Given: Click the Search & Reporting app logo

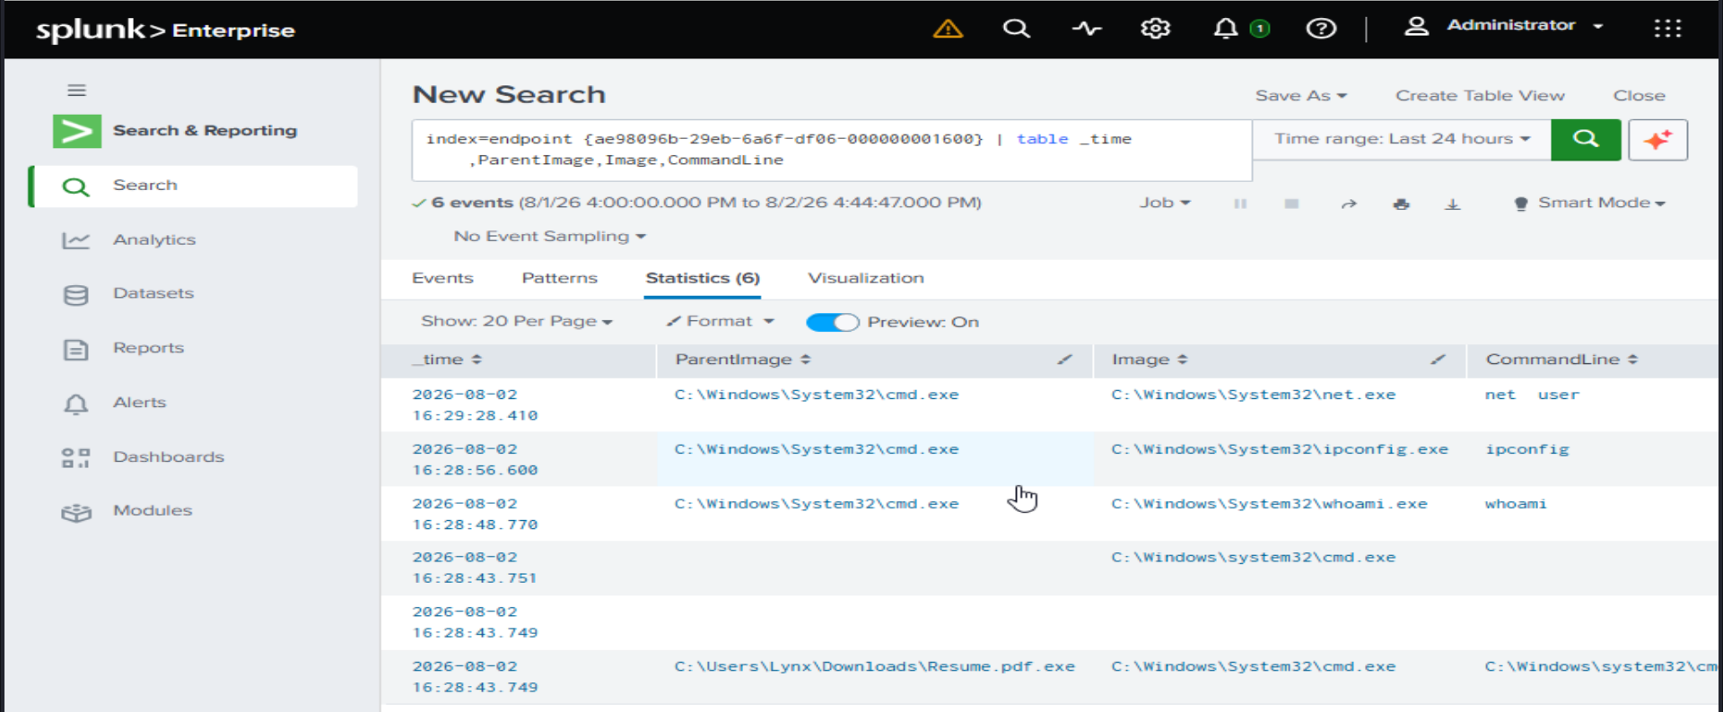Looking at the screenshot, I should click(x=76, y=131).
